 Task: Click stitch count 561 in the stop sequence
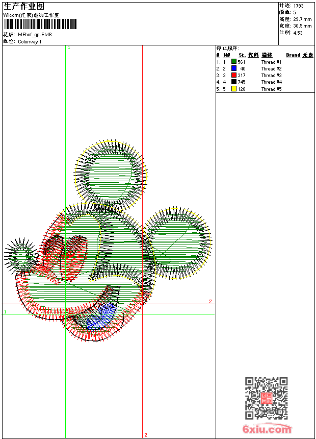pyautogui.click(x=242, y=62)
